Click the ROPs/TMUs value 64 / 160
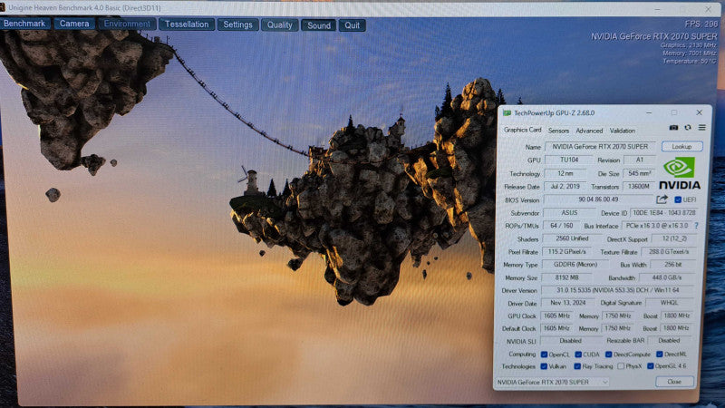This screenshot has height=408, width=725. tap(561, 226)
